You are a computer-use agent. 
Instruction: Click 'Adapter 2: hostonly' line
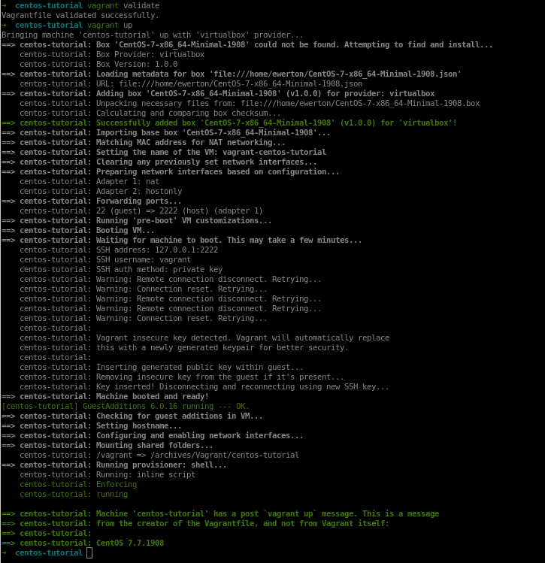101,192
